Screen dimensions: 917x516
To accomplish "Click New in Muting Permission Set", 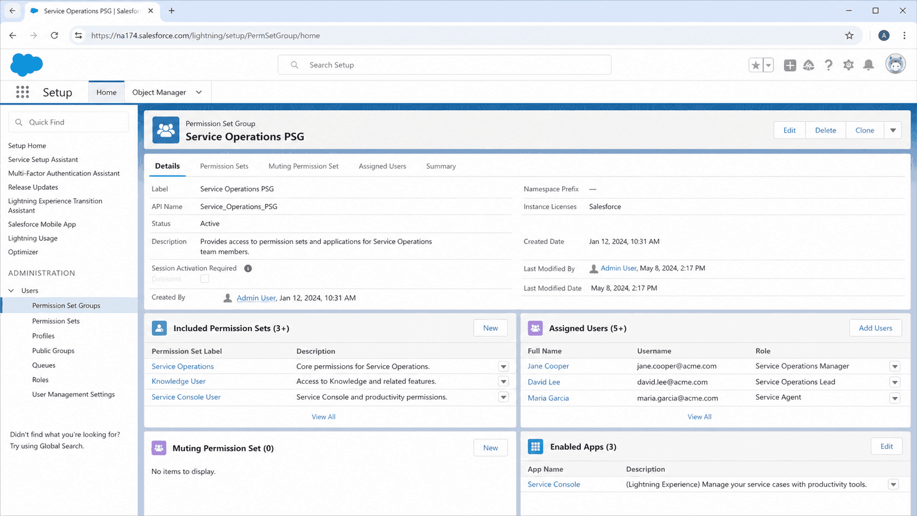I will click(x=490, y=448).
